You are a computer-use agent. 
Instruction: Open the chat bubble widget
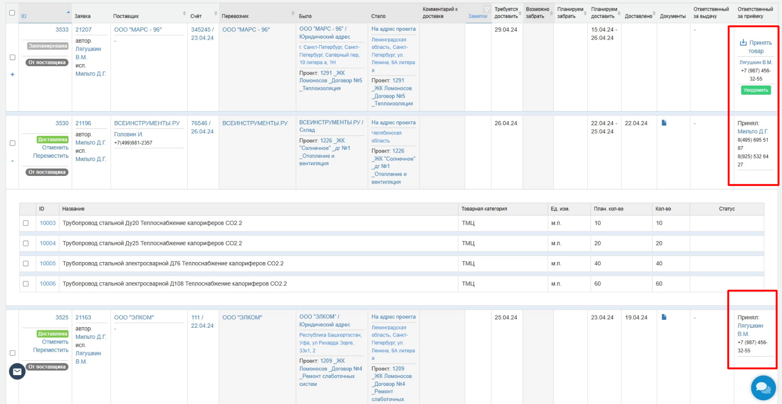point(763,388)
